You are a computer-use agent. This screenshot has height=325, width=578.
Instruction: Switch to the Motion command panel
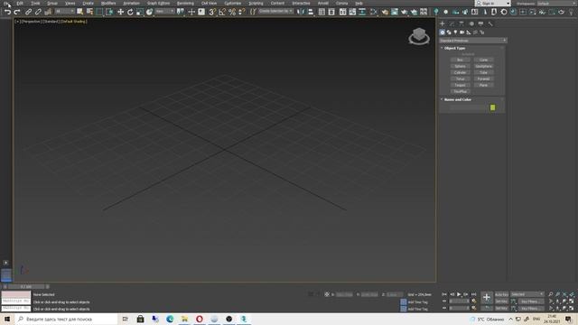point(471,23)
